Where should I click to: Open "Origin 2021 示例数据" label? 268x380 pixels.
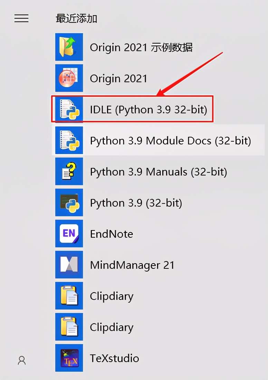click(141, 48)
